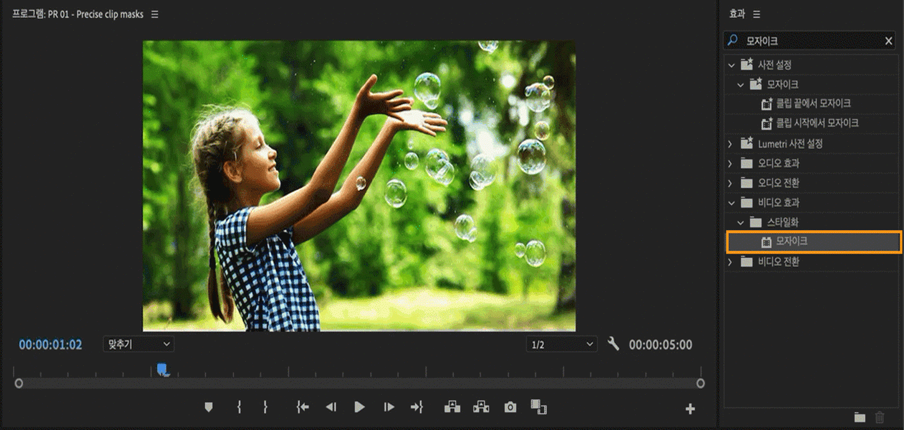This screenshot has width=904, height=430.
Task: Open the Program panel hamburger menu
Action: (155, 14)
